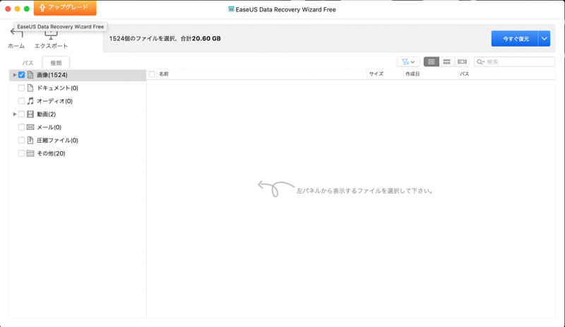Screen dimensions: 565x327
Task: Click the app icon in the title bar
Action: [x=232, y=9]
